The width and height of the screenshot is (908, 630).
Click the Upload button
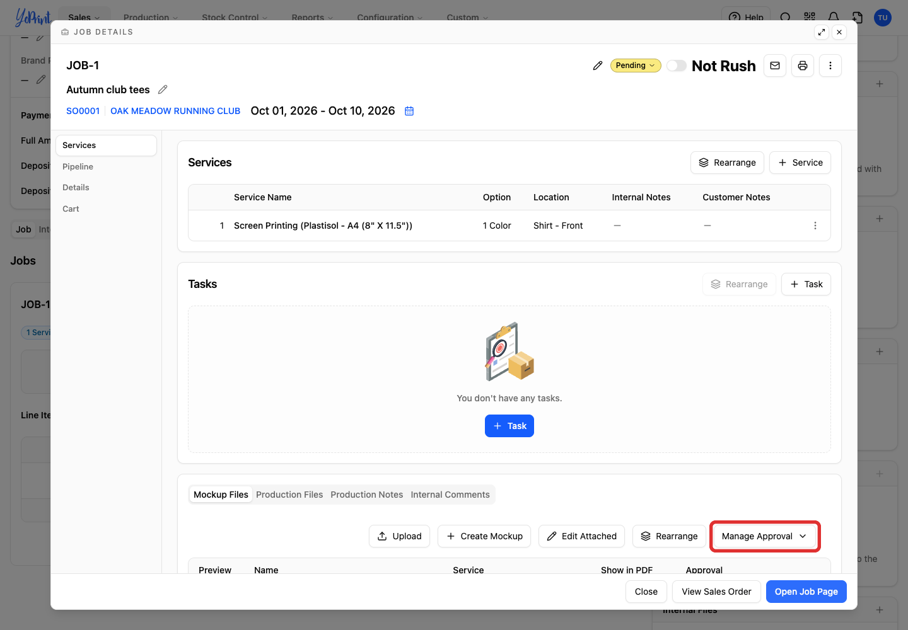coord(400,536)
